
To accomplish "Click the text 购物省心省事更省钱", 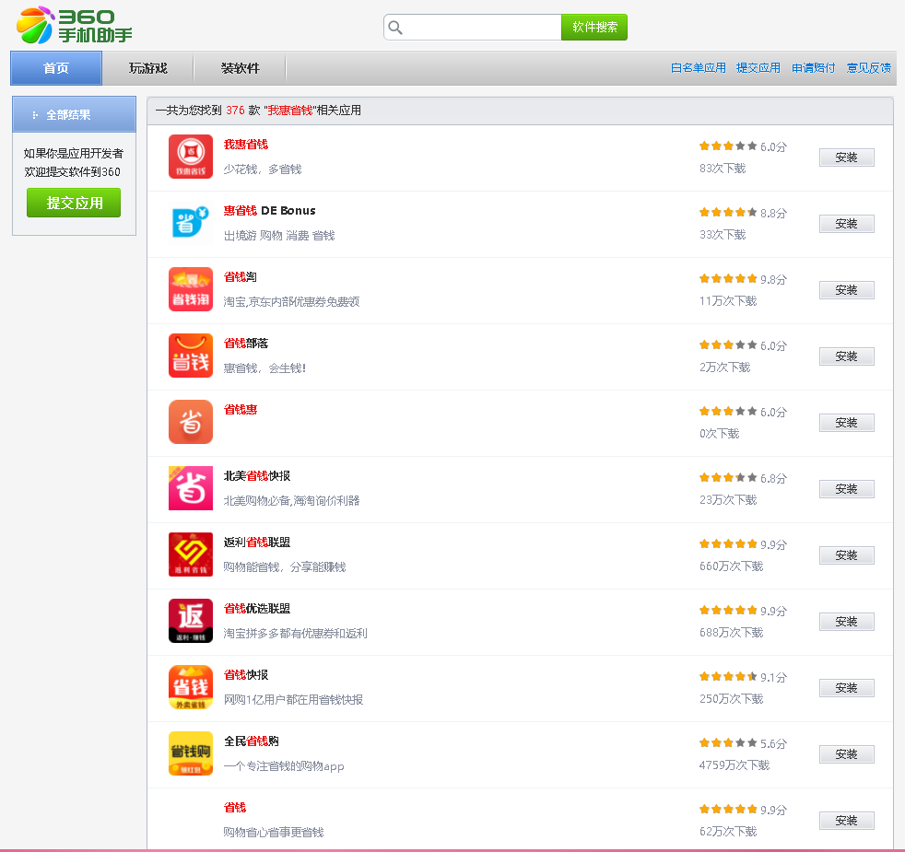I will [x=274, y=833].
